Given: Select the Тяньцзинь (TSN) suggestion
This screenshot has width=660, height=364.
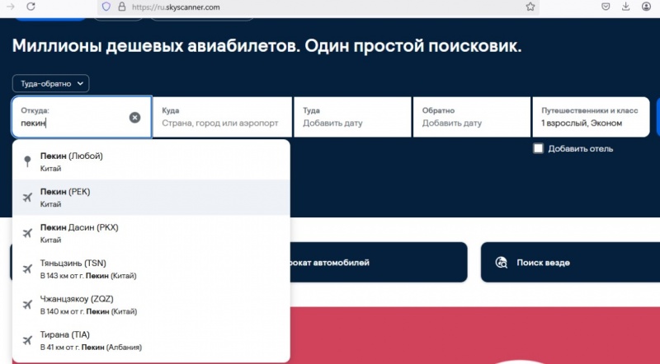Looking at the screenshot, I should tap(151, 269).
